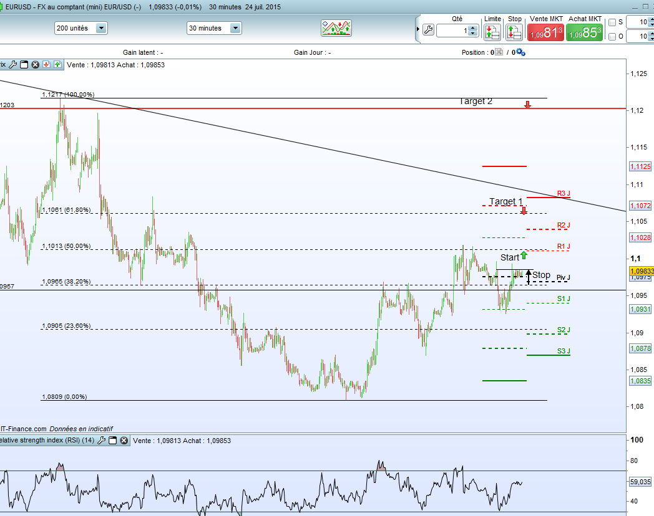Click the 1,0878 green price axis tag

[640, 348]
